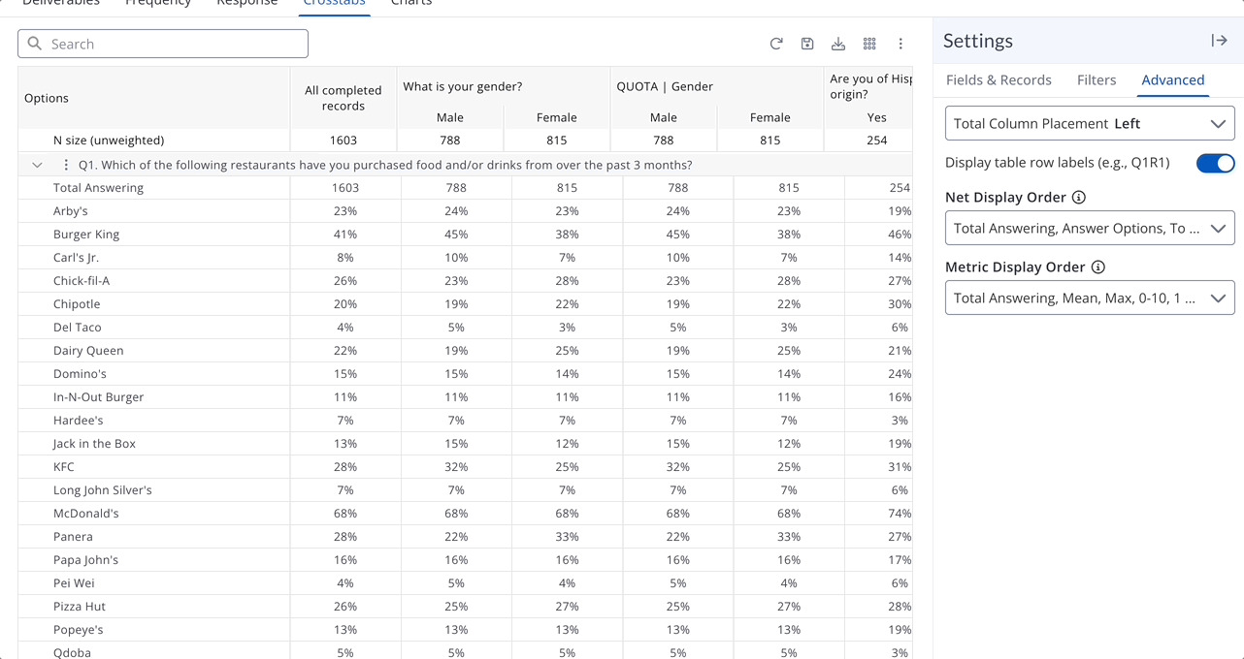Select the McDonald's row label
Image resolution: width=1244 pixels, height=659 pixels.
point(86,514)
